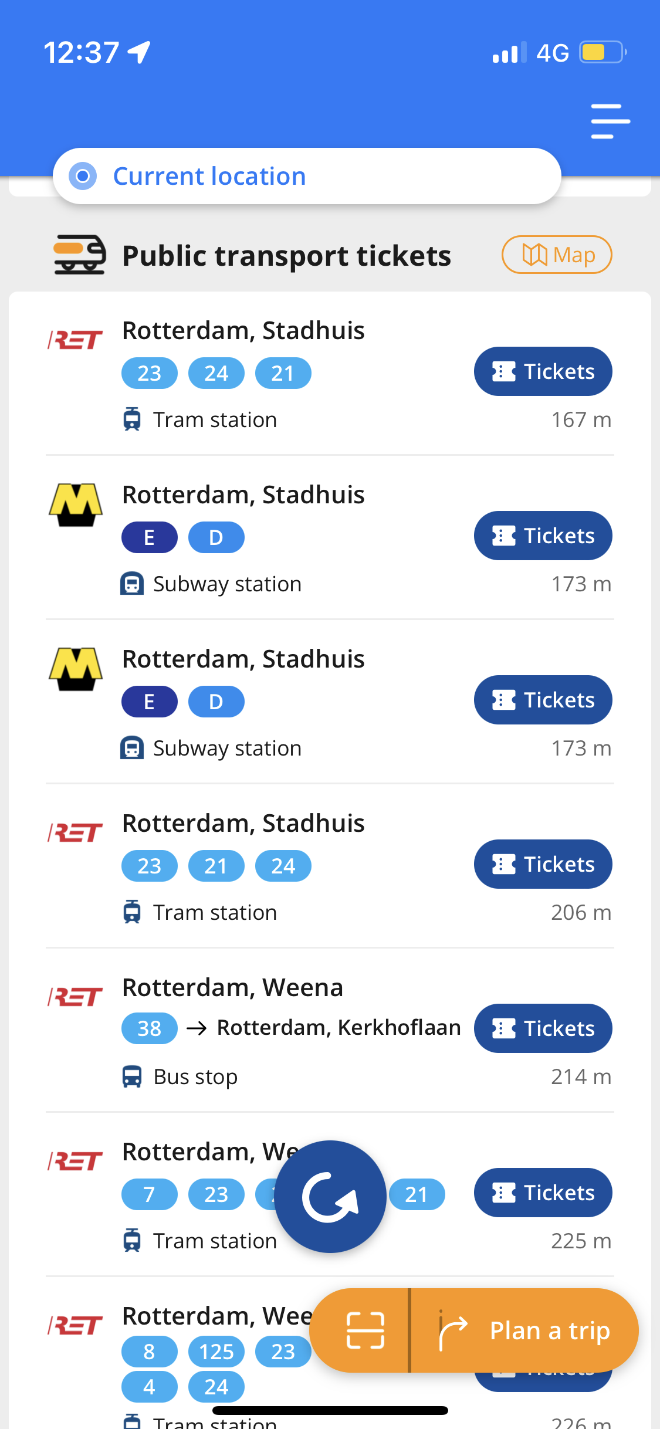Tap the round refresh arrow button
The height and width of the screenshot is (1429, 660).
coord(330,1197)
